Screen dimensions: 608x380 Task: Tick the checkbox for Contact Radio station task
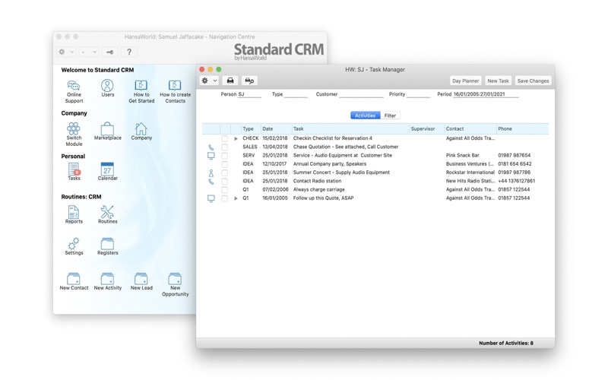click(x=224, y=181)
